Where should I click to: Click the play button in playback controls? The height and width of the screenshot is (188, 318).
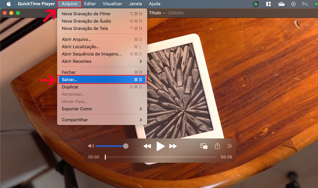(161, 146)
